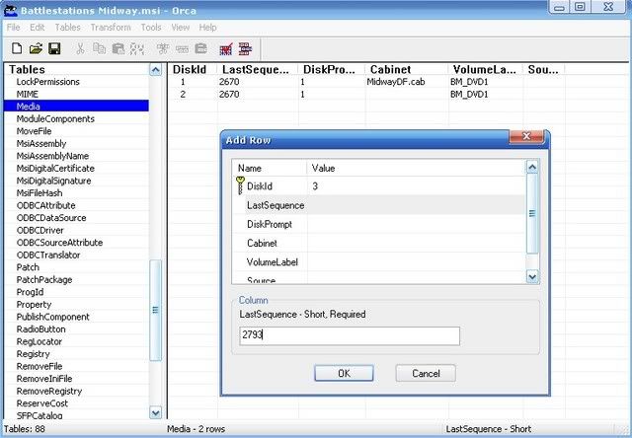Select the DiskId row in Add Row

(x=379, y=186)
